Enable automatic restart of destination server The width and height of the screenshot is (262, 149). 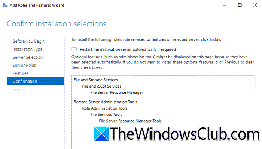click(74, 49)
